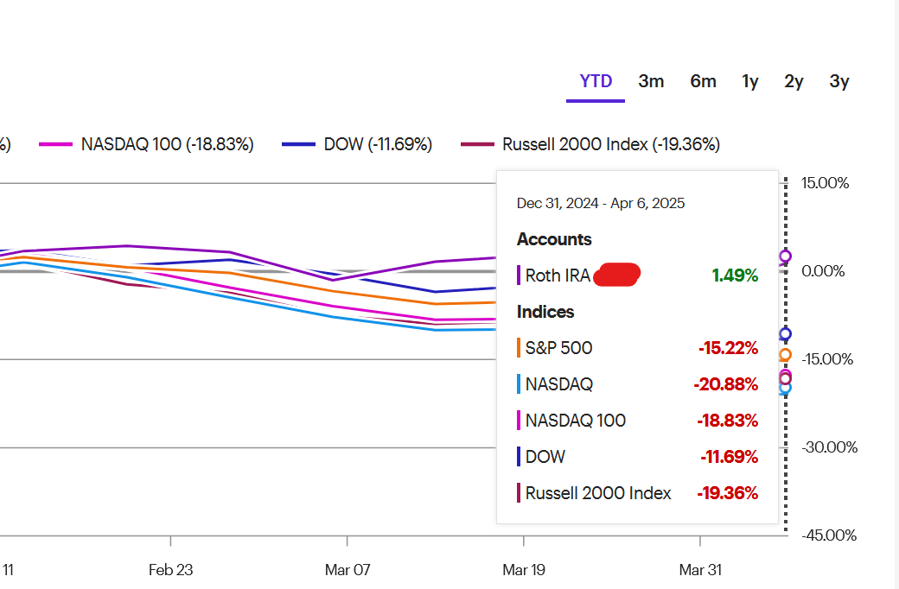Click the light blue NASDAQ data point marker

[x=786, y=389]
